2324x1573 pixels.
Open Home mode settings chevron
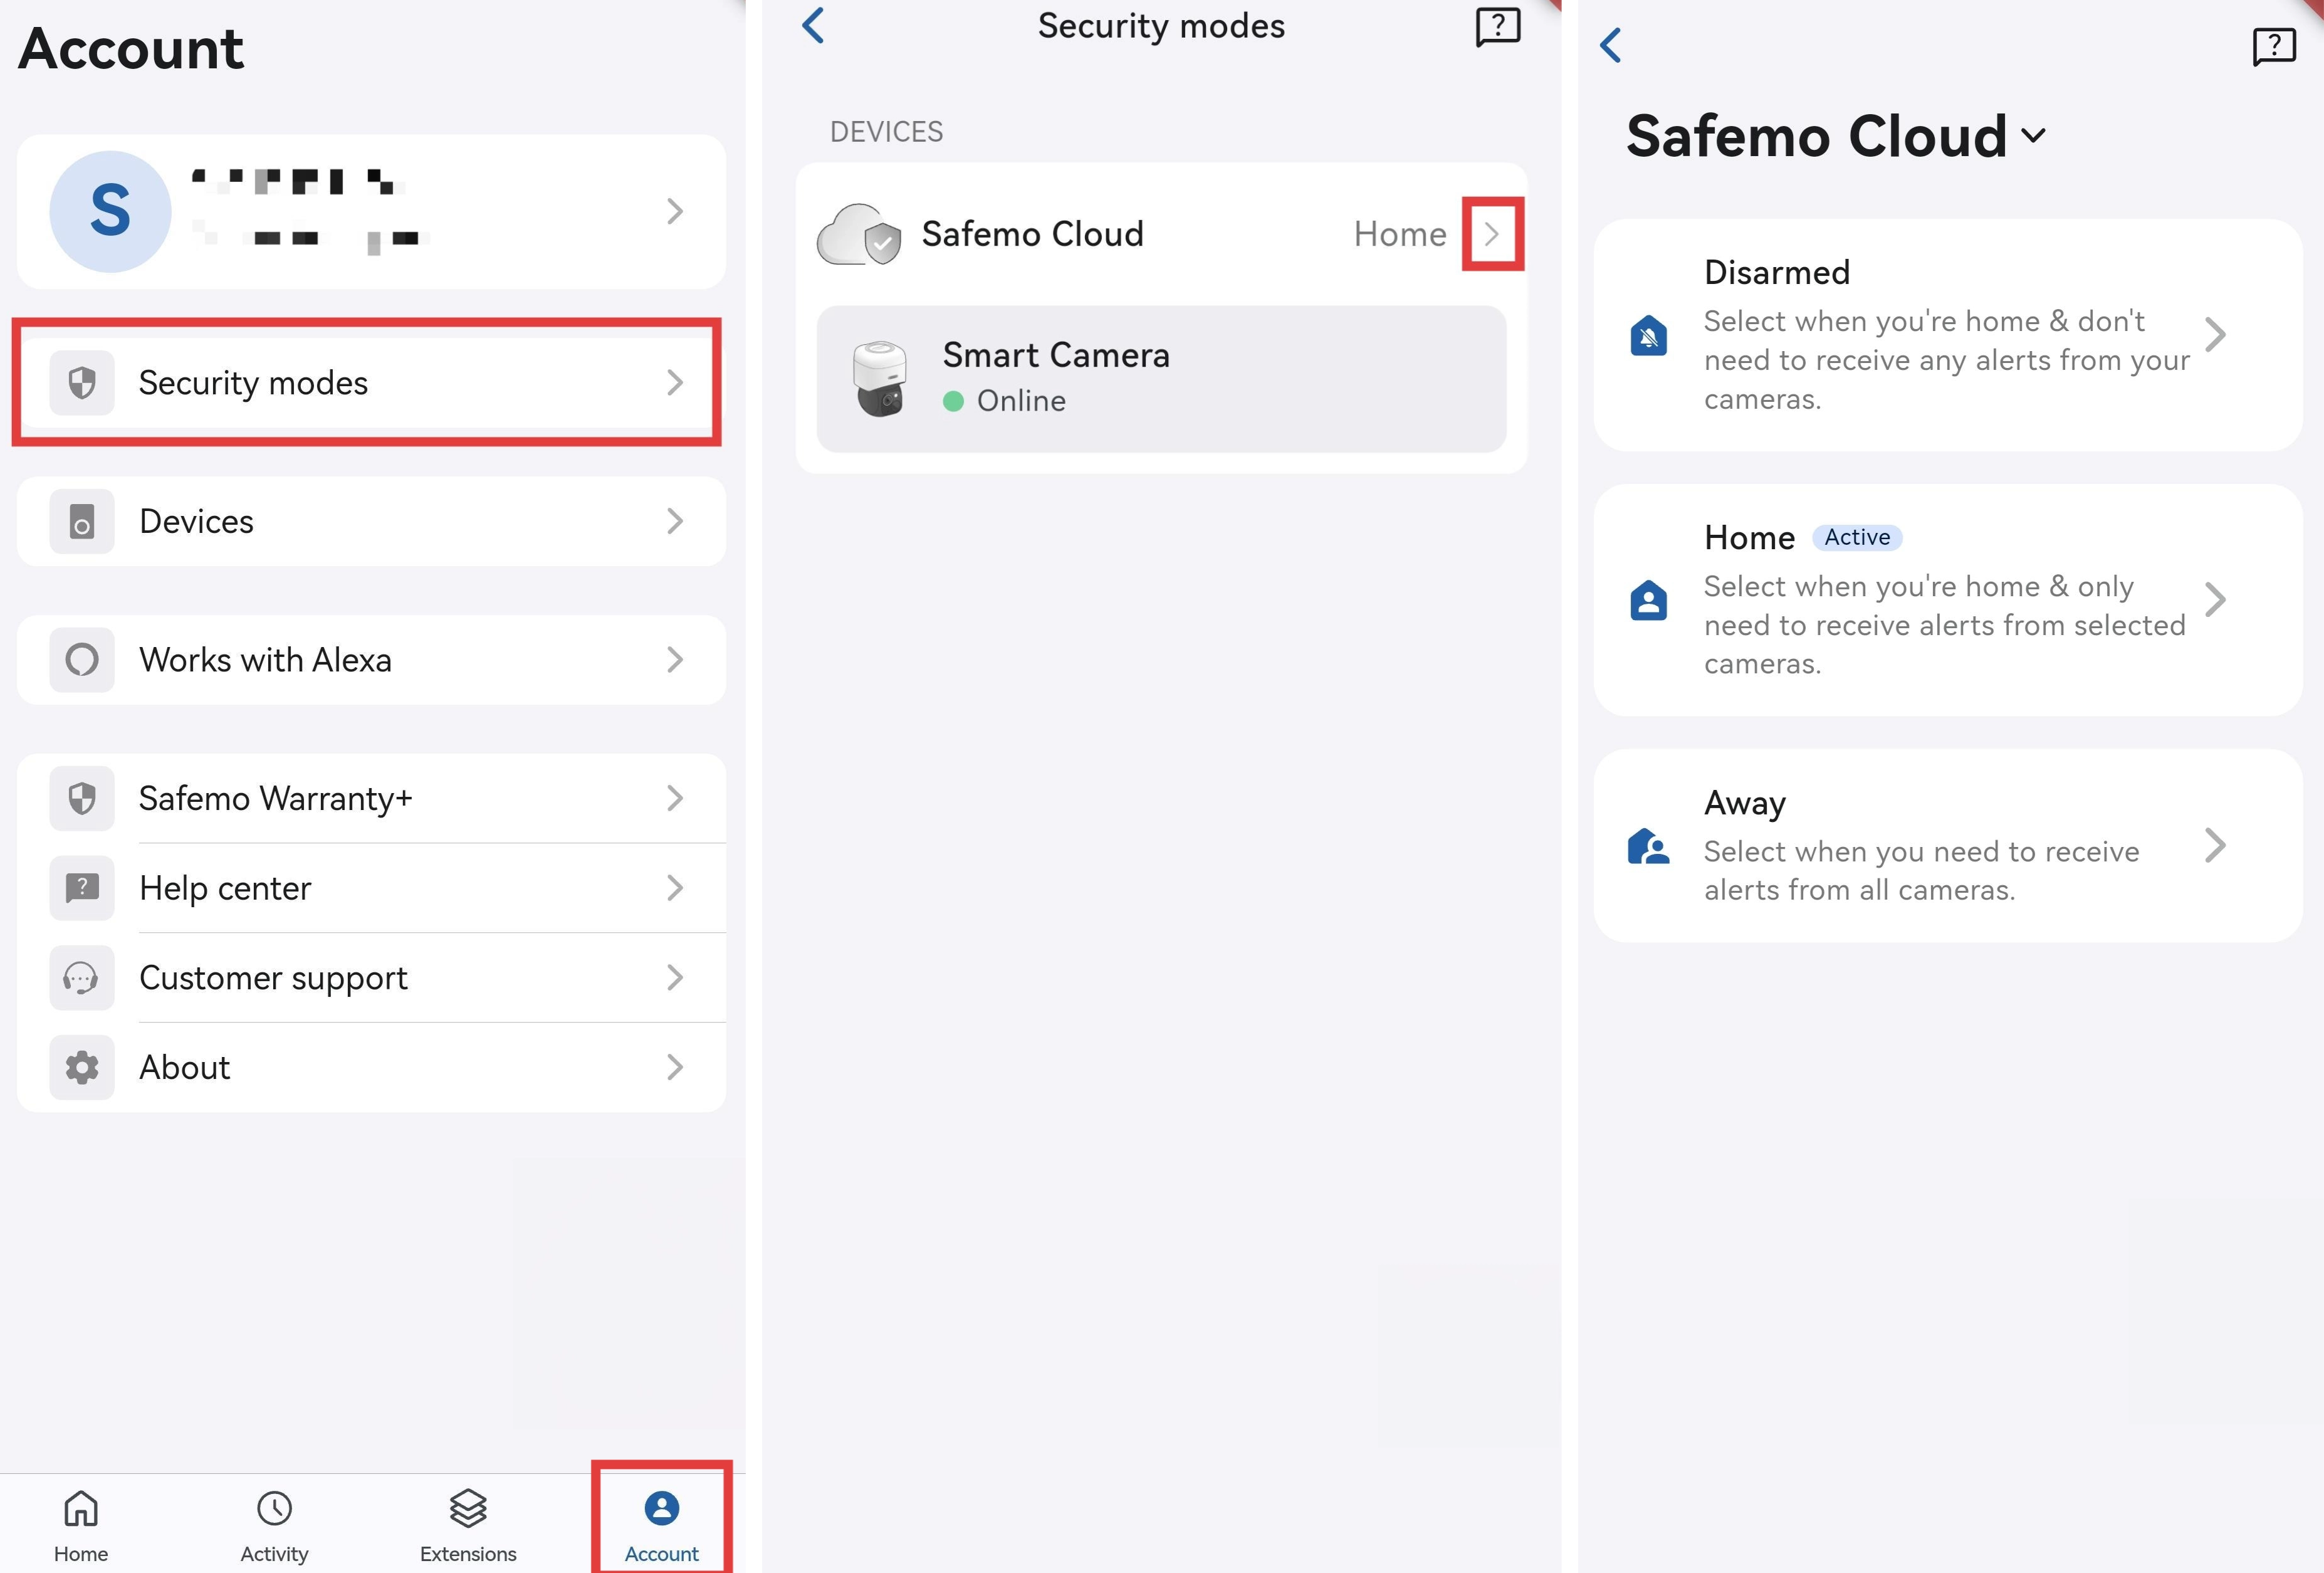pos(2215,600)
